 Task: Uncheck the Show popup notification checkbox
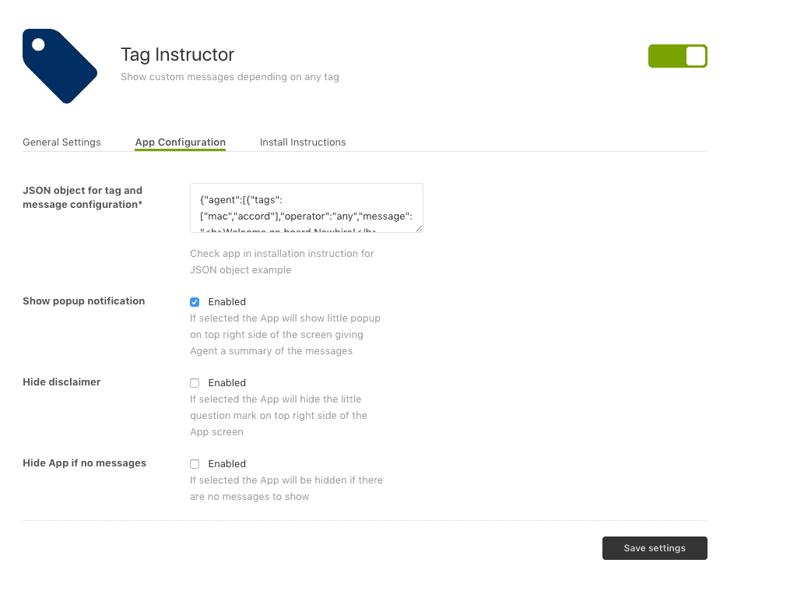[195, 302]
